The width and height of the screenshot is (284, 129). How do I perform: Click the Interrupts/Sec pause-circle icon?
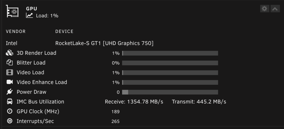(10, 121)
